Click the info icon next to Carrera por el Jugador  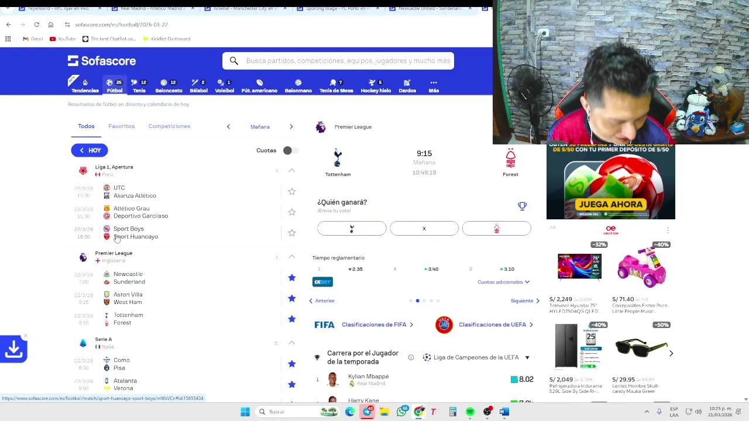coord(411,357)
